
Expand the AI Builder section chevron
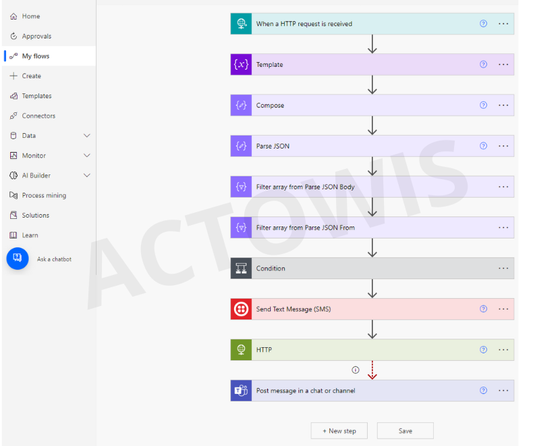pos(87,176)
